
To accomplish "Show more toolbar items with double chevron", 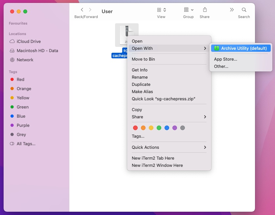I will click(x=232, y=10).
